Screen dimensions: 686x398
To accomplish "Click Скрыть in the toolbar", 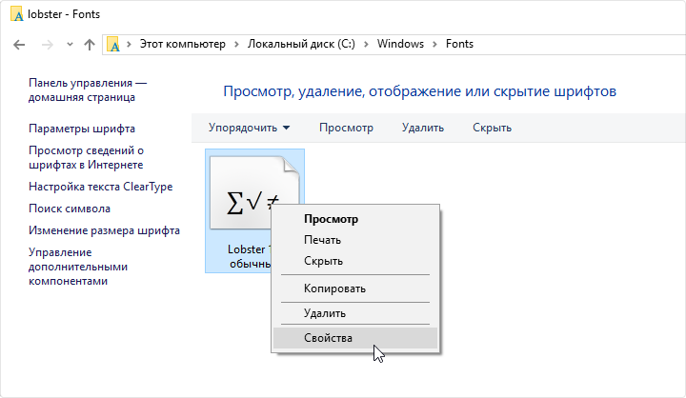I will point(492,128).
